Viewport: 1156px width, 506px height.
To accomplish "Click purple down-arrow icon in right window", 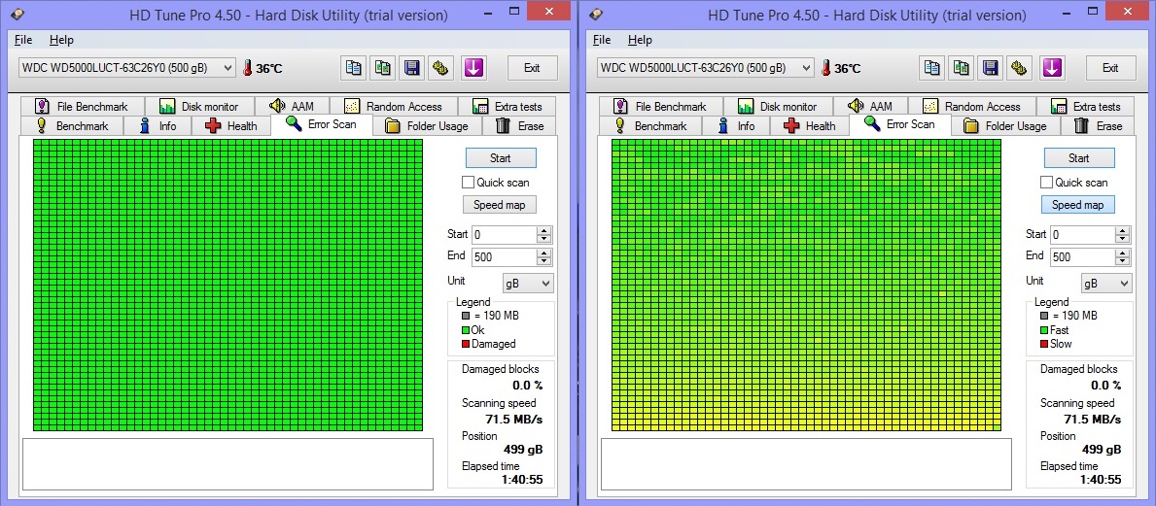I will pyautogui.click(x=1052, y=68).
